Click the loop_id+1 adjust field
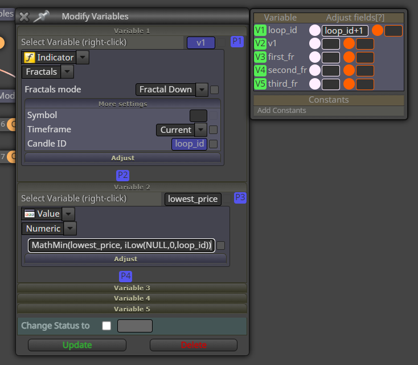 tap(345, 30)
